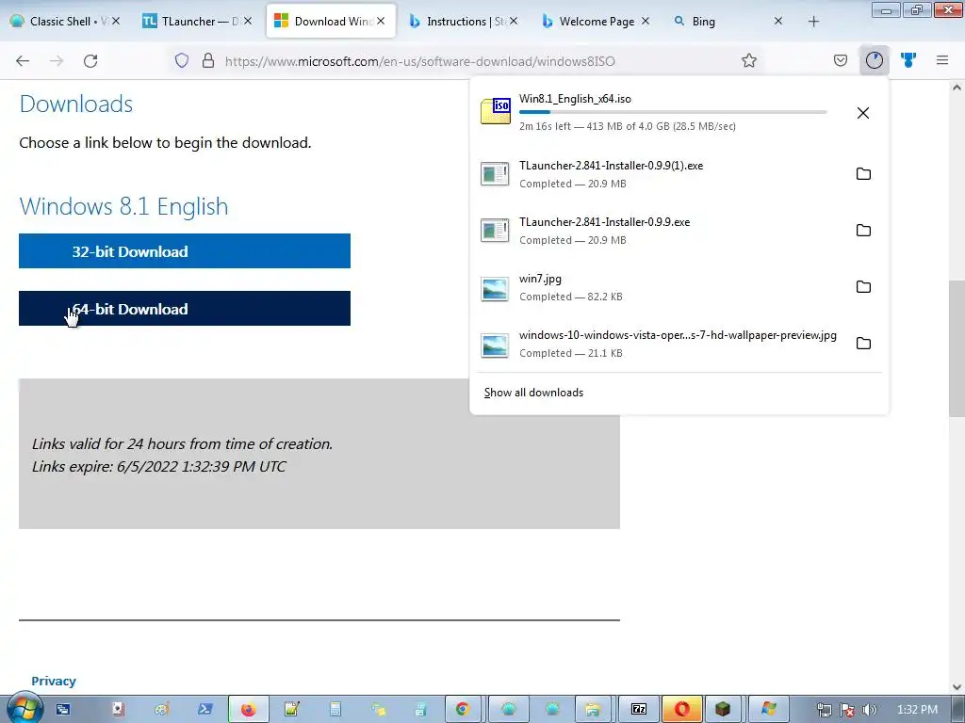This screenshot has width=965, height=723.
Task: Switch to the Classic Shell tab
Action: [66, 21]
